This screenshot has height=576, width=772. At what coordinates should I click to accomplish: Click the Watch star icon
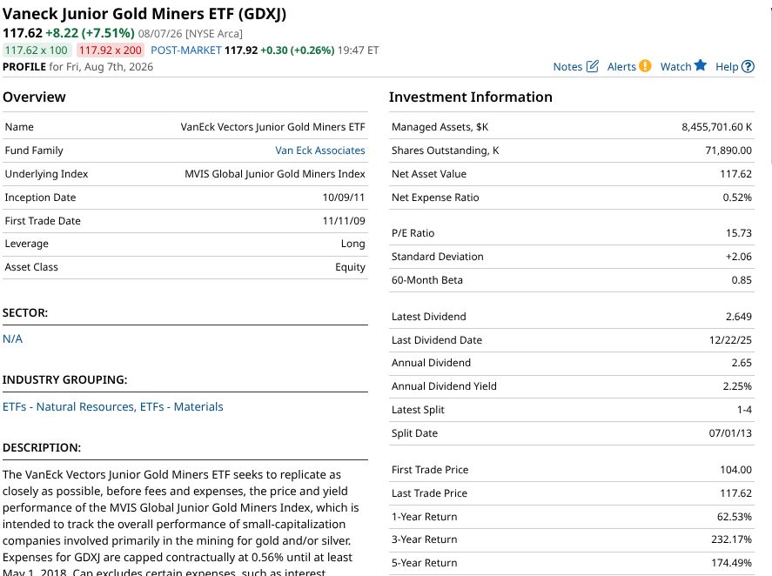[701, 65]
